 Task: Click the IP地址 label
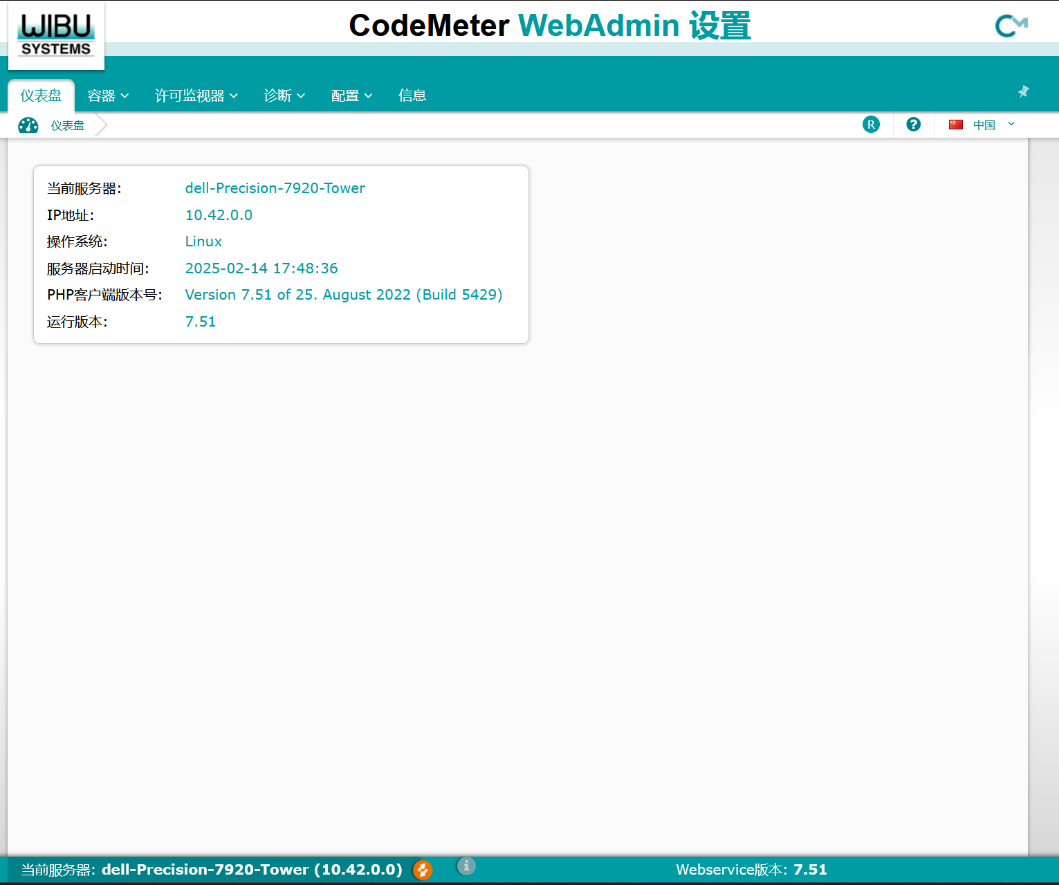coord(70,215)
